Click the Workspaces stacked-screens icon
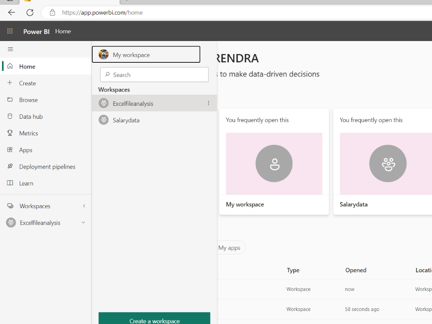Image resolution: width=432 pixels, height=324 pixels. 11,206
